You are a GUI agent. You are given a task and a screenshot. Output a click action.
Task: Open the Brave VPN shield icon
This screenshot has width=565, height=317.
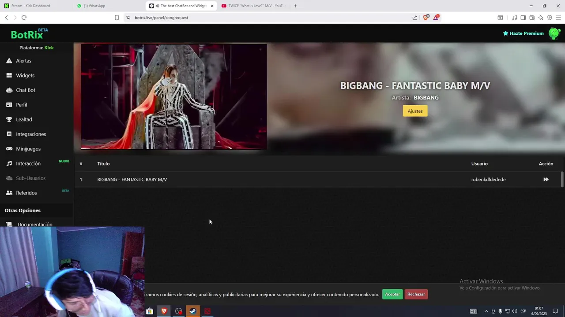coord(550,18)
